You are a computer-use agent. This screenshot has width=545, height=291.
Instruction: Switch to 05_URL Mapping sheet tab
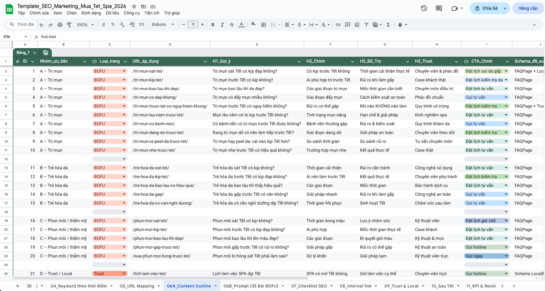[137, 286]
